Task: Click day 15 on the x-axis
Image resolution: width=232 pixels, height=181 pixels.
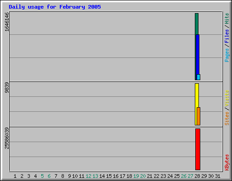Action: [x=109, y=176]
